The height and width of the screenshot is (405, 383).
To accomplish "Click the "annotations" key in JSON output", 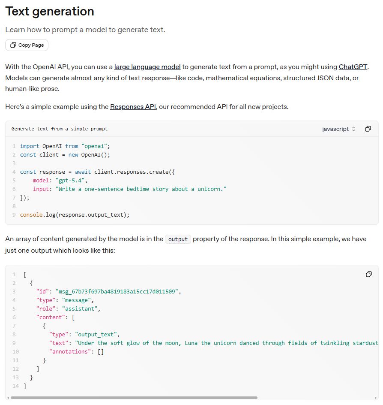I will tap(70, 351).
